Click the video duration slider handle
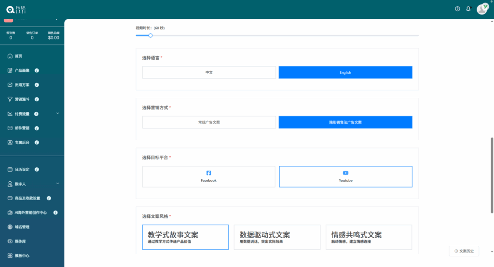 point(151,35)
